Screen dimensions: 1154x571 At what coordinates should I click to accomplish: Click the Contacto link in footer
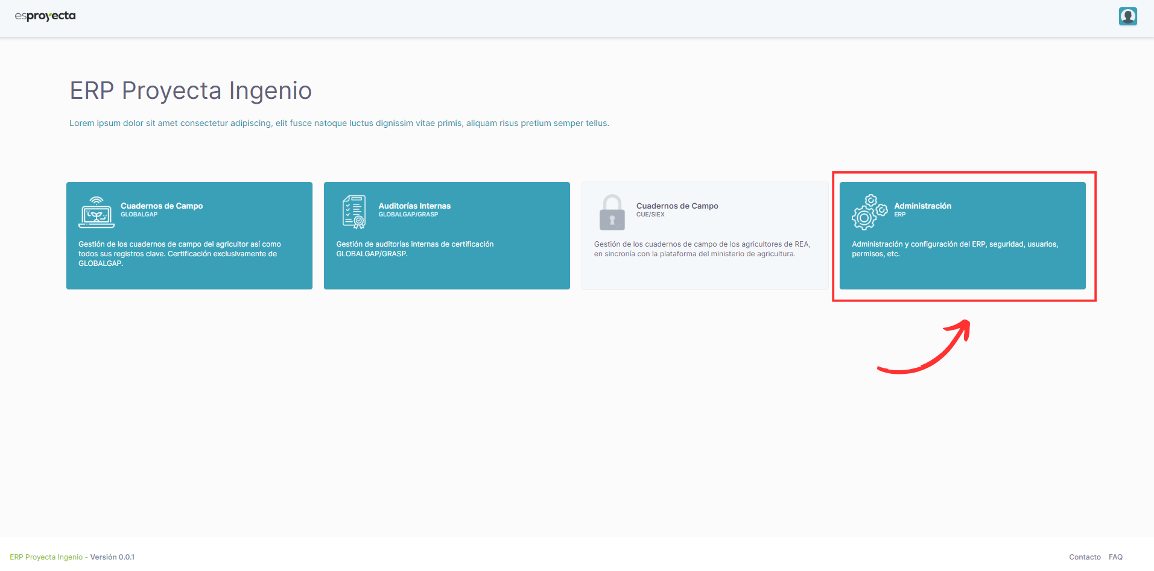coord(1085,557)
